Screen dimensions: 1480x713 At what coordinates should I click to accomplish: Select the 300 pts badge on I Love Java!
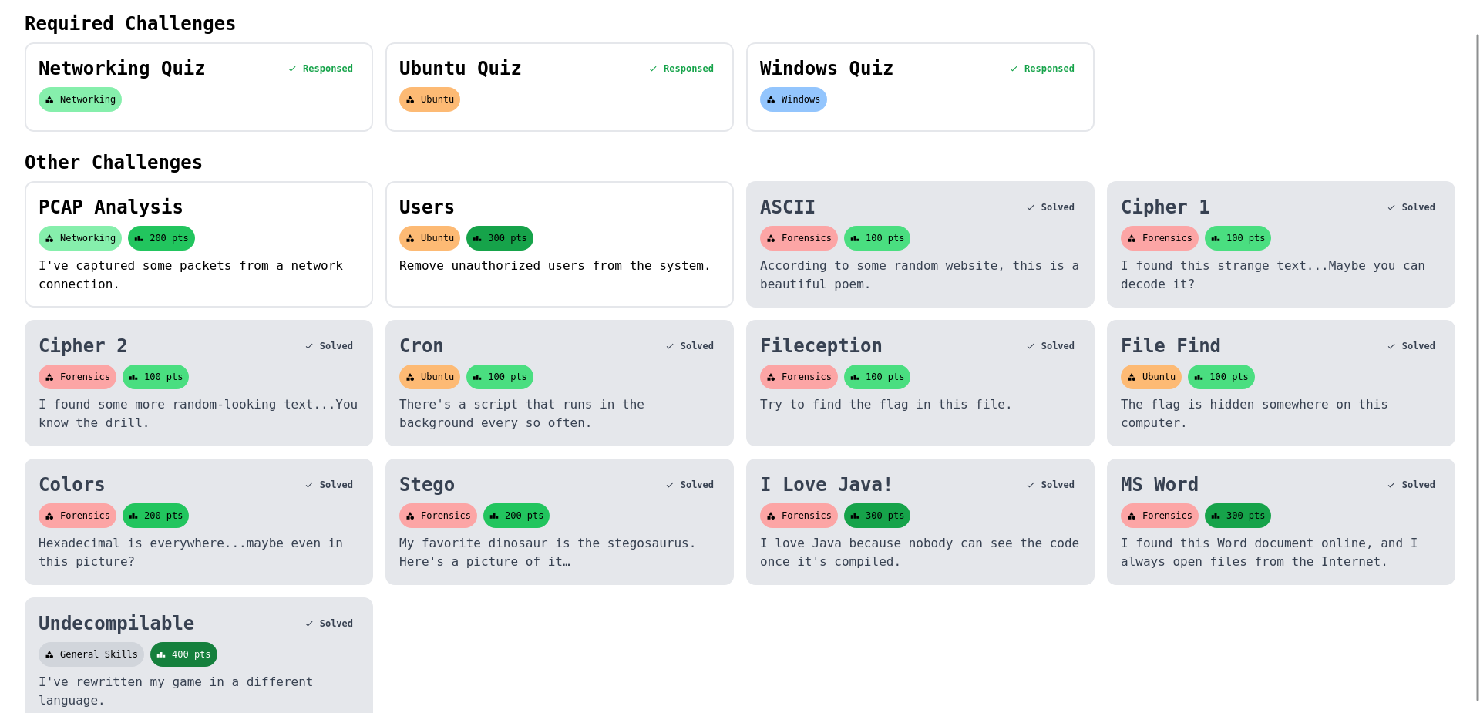click(x=876, y=516)
